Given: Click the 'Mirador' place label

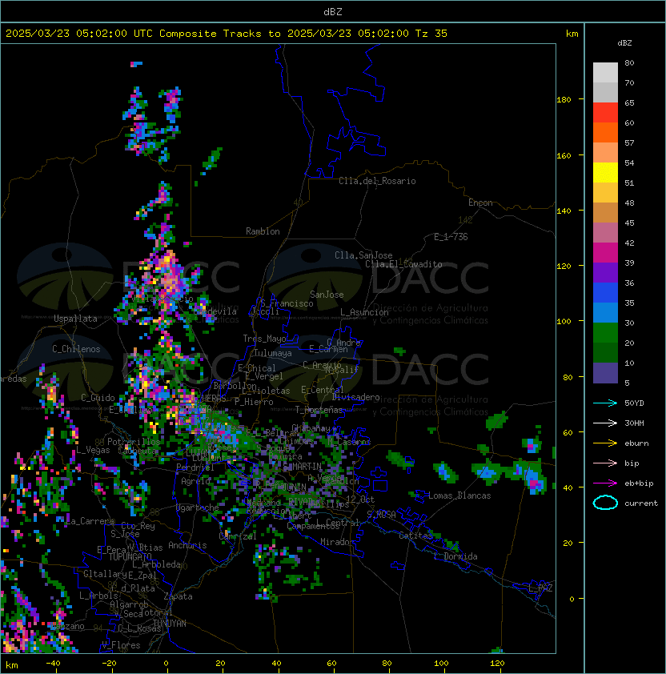Looking at the screenshot, I should pos(337,542).
